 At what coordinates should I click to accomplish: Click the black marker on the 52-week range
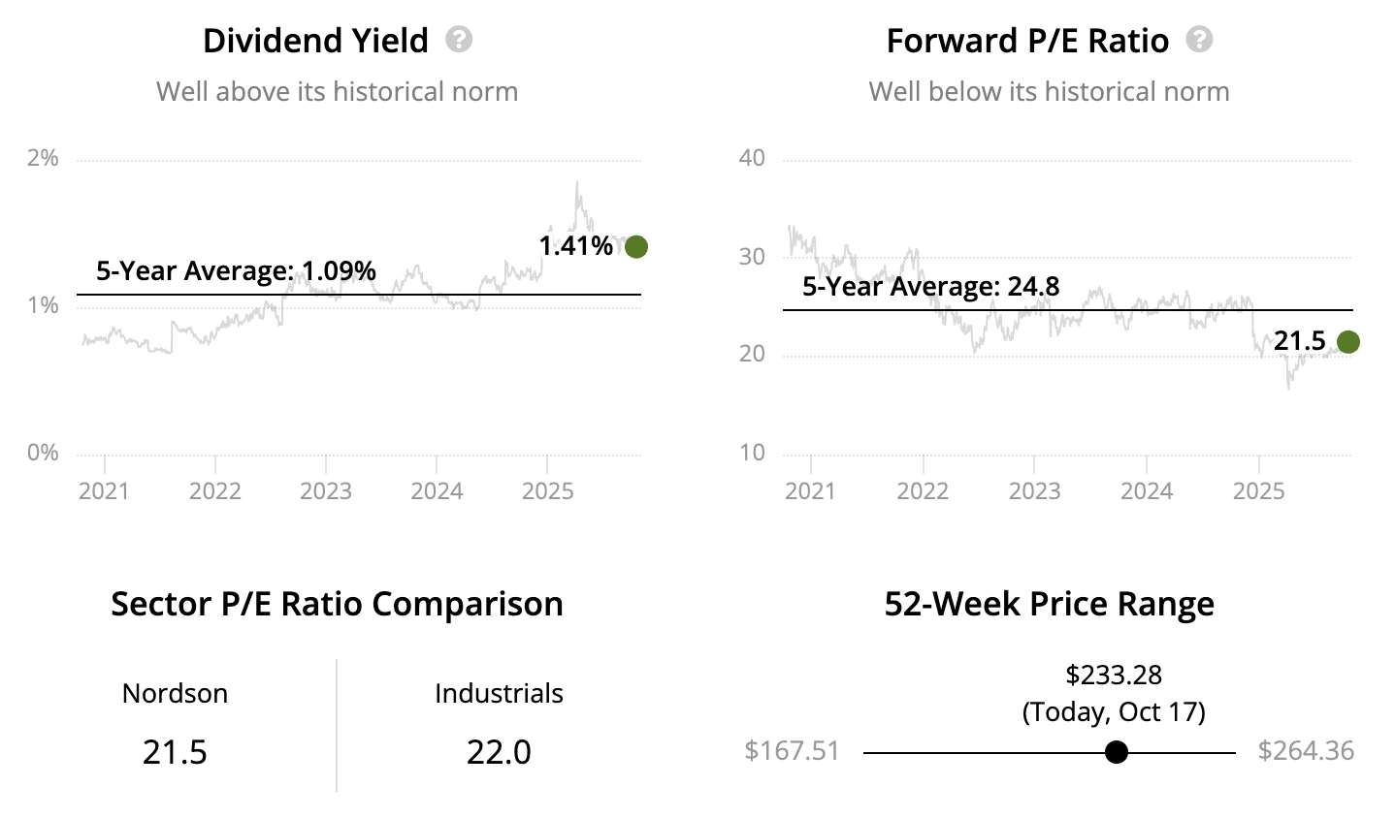[x=1117, y=752]
